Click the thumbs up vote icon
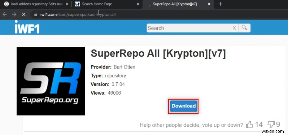The image size is (288, 135). [x=249, y=125]
